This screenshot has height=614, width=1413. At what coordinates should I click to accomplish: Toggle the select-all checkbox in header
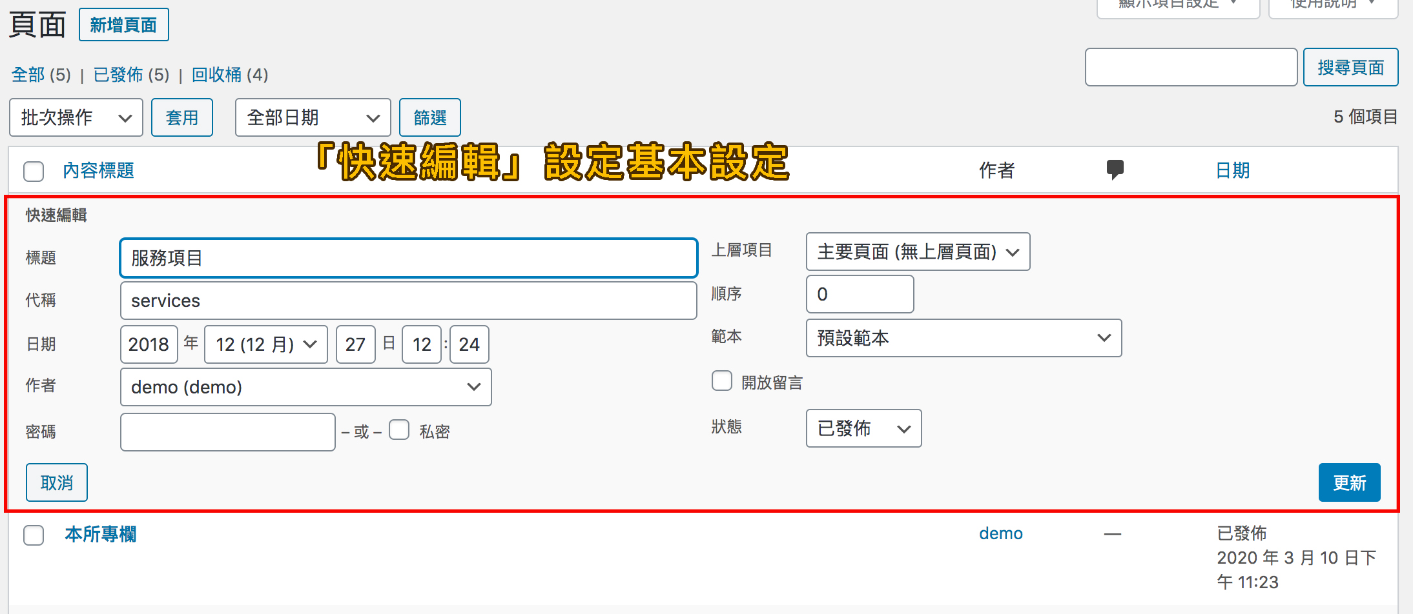coord(33,171)
